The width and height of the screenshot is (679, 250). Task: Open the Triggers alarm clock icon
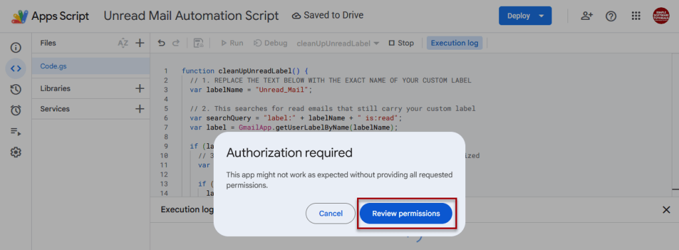[16, 110]
